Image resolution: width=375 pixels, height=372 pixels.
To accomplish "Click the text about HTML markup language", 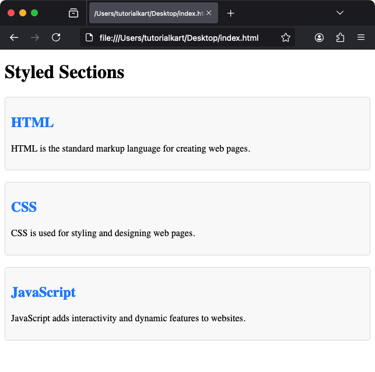I will (131, 149).
